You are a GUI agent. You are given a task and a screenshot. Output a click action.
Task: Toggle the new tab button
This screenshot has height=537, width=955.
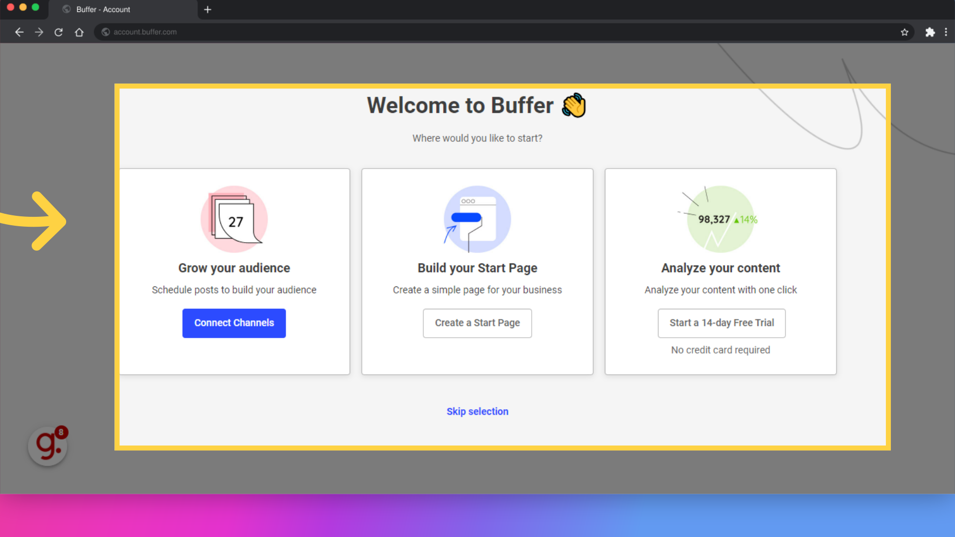click(x=207, y=8)
